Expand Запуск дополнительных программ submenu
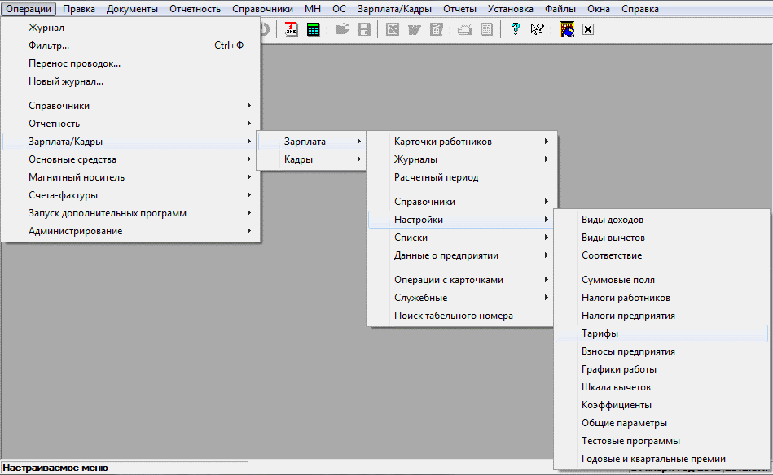773x475 pixels. tap(130, 213)
